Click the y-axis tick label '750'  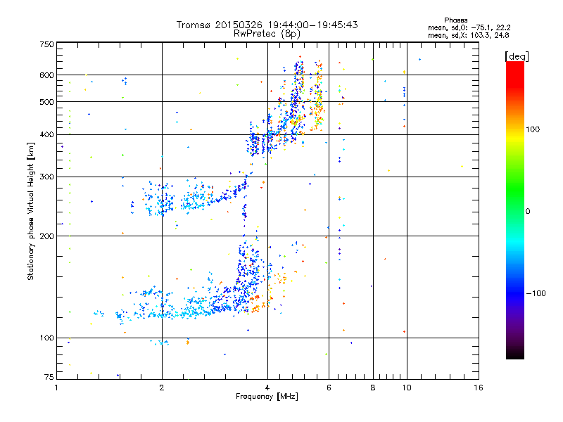(x=46, y=44)
